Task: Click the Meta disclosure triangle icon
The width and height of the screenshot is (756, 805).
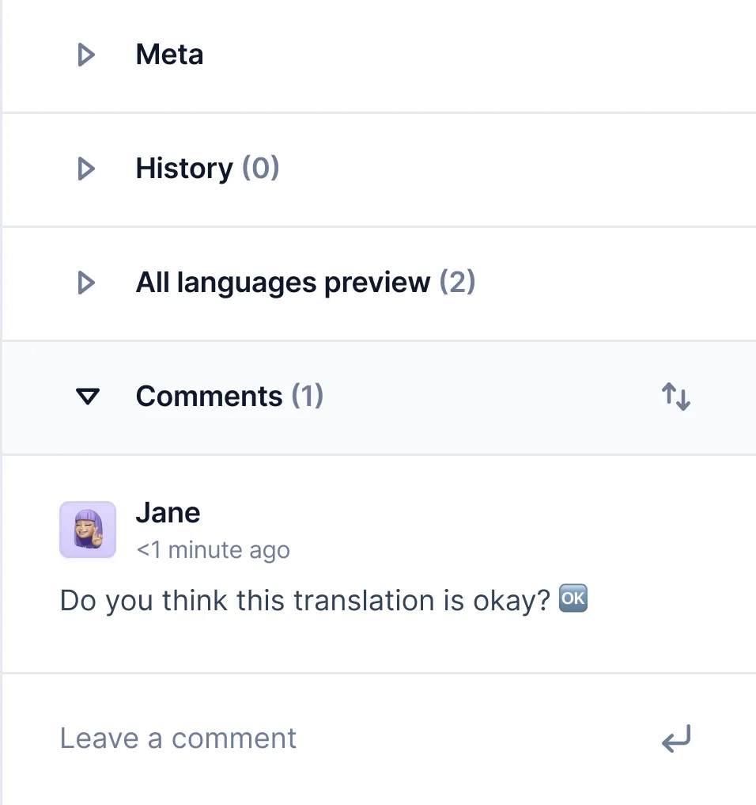Action: pyautogui.click(x=86, y=55)
